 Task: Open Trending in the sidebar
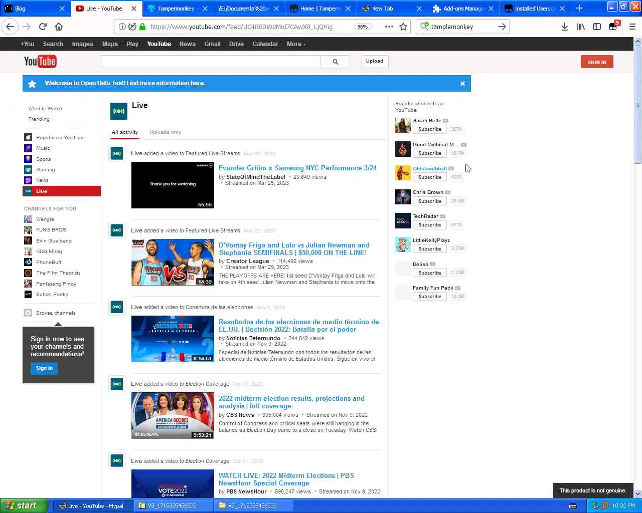pos(39,119)
